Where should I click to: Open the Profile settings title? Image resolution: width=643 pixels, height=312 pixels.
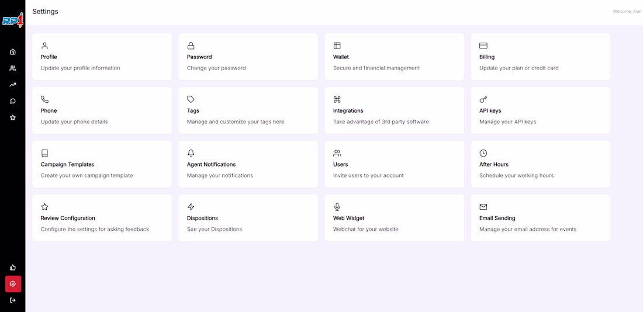coord(49,57)
